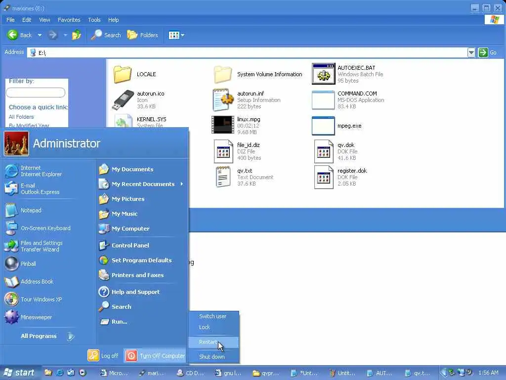Click the E:\ address field
Viewport: 506px width, 380px height.
click(x=247, y=52)
